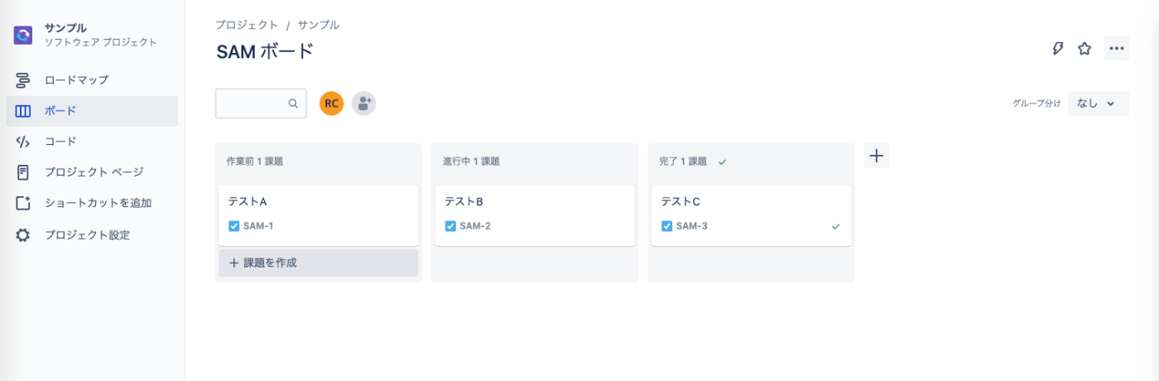This screenshot has height=381, width=1159.
Task: Click the board search field
Action: 252,104
